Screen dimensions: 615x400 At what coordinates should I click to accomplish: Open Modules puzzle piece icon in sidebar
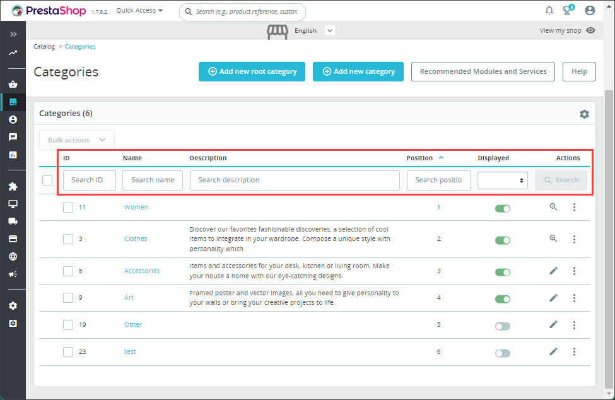[13, 186]
